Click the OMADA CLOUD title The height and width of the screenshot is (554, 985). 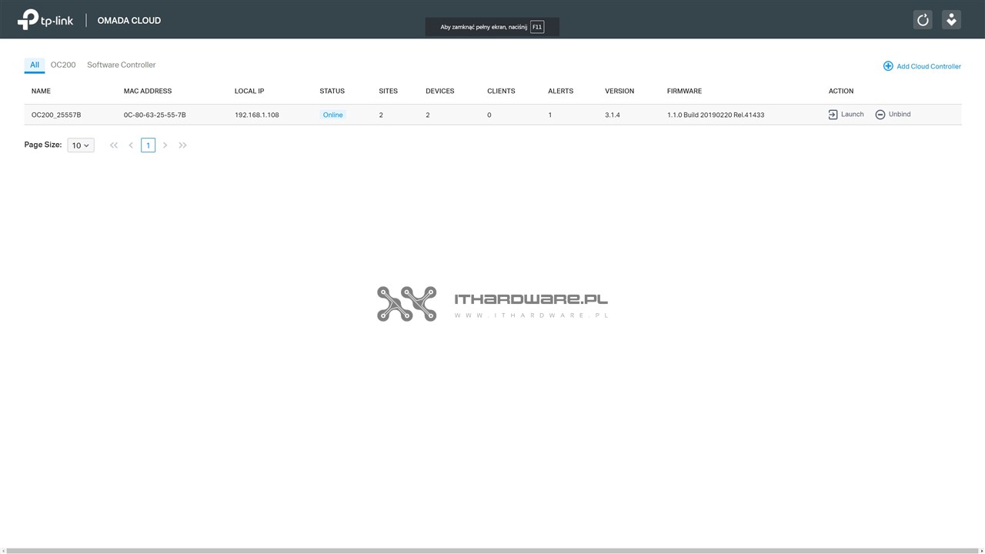click(x=129, y=21)
